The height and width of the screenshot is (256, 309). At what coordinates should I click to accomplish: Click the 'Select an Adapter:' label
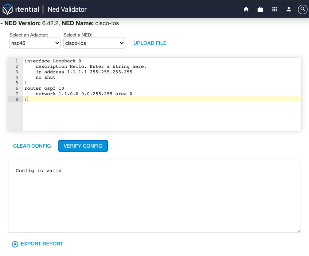point(29,35)
